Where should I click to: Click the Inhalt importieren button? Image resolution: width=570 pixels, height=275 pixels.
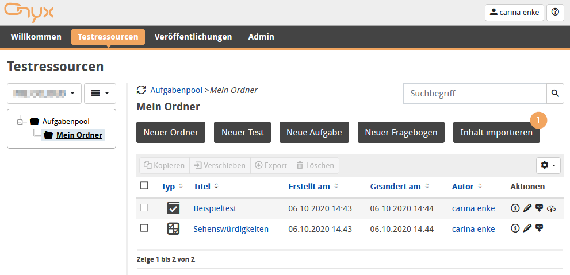click(x=496, y=133)
